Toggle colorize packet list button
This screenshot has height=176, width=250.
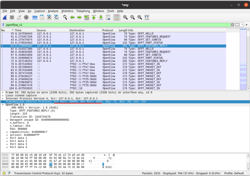pyautogui.click(x=117, y=17)
